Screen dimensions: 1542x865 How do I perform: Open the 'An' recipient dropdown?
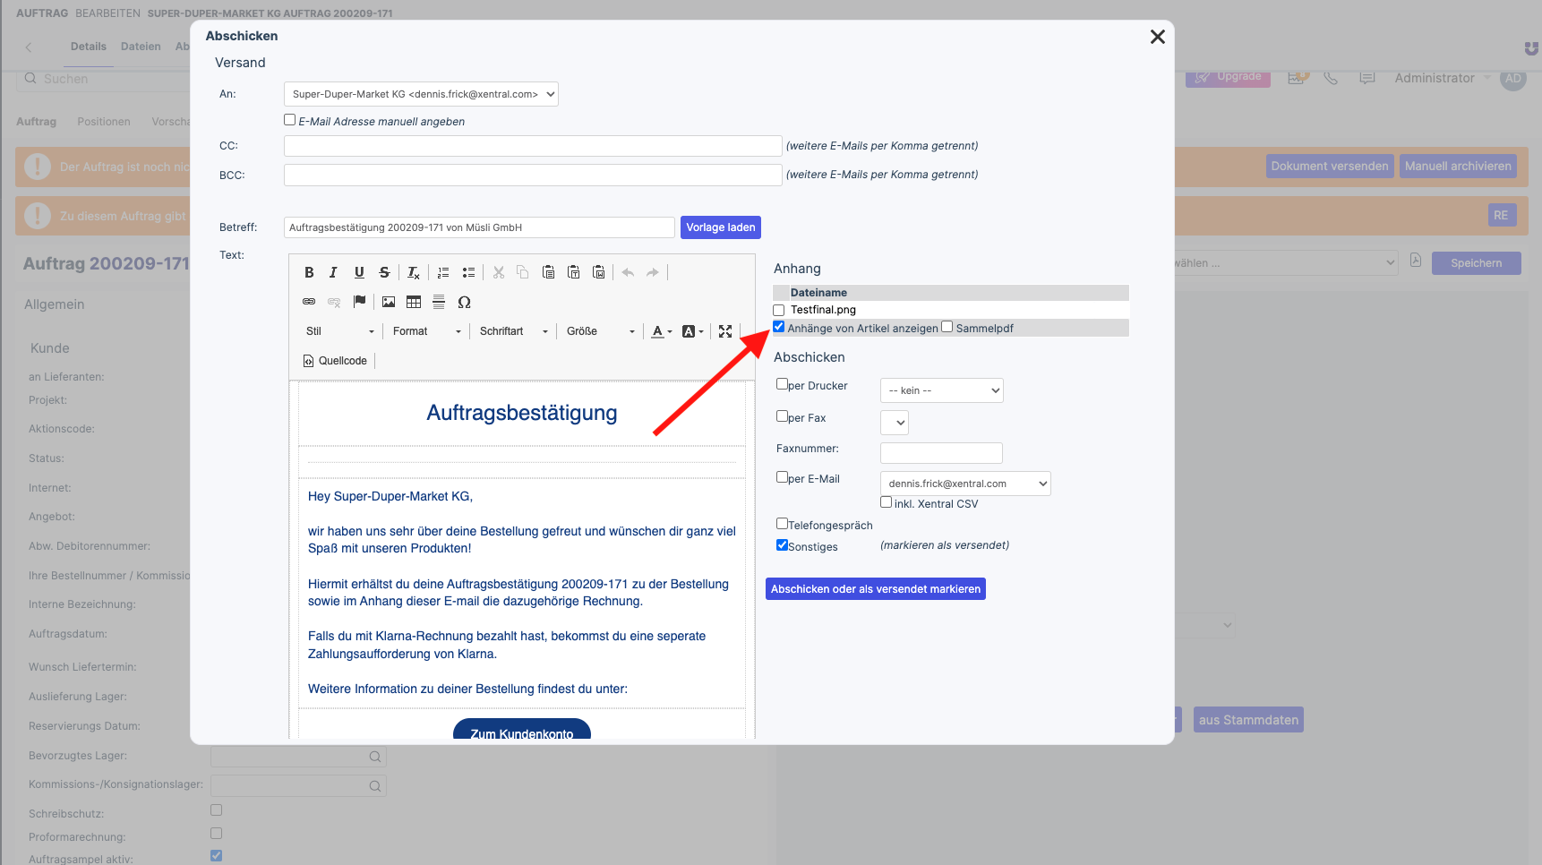coord(421,94)
